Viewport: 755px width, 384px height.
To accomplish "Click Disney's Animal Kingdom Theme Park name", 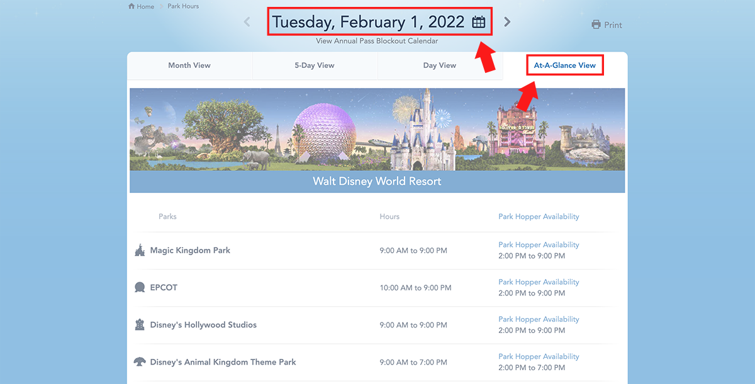I will tap(223, 362).
